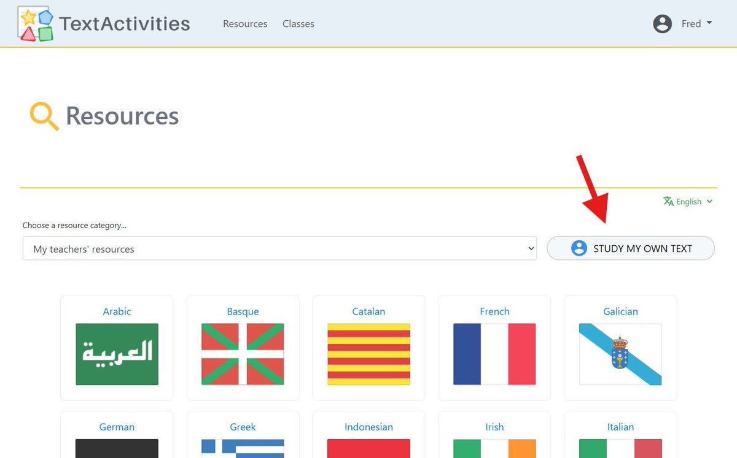Select the Irish flag
This screenshot has height=458, width=737.
coord(494,448)
